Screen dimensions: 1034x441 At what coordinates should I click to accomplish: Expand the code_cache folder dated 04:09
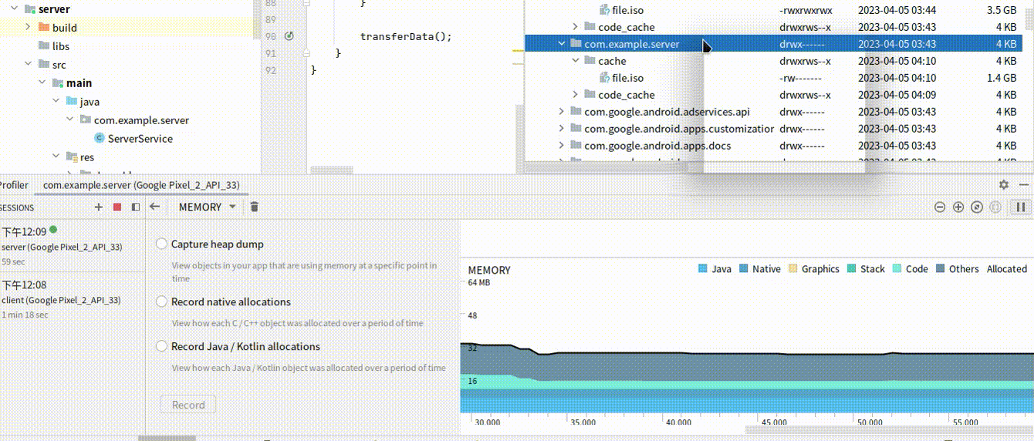tap(575, 95)
